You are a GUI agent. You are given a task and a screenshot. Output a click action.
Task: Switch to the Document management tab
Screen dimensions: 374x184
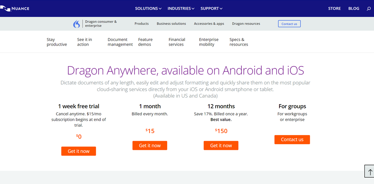click(120, 42)
